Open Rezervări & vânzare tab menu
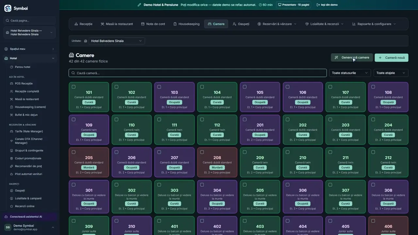This screenshot has width=418, height=235. 277,24
